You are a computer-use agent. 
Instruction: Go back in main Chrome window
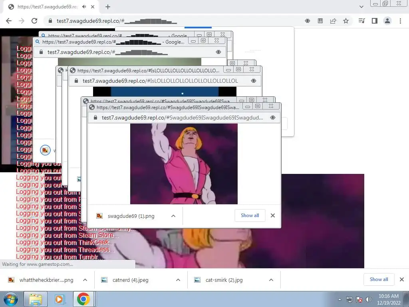[x=9, y=21]
